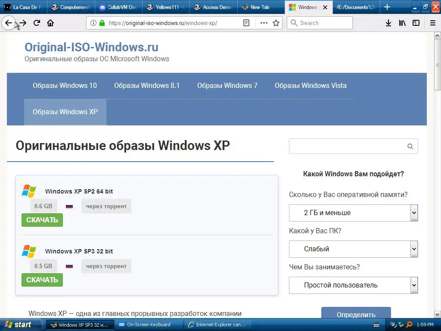The width and height of the screenshot is (441, 331).
Task: Switch to CollabVM Discord tab
Action: [x=119, y=7]
